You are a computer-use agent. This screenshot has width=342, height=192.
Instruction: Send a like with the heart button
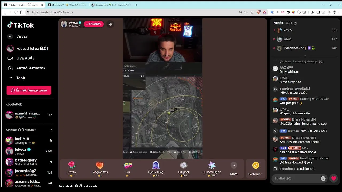pos(334,178)
